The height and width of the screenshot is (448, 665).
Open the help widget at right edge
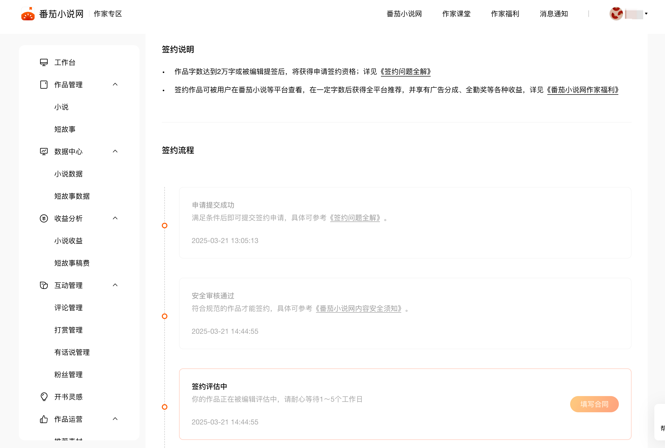[x=660, y=422]
